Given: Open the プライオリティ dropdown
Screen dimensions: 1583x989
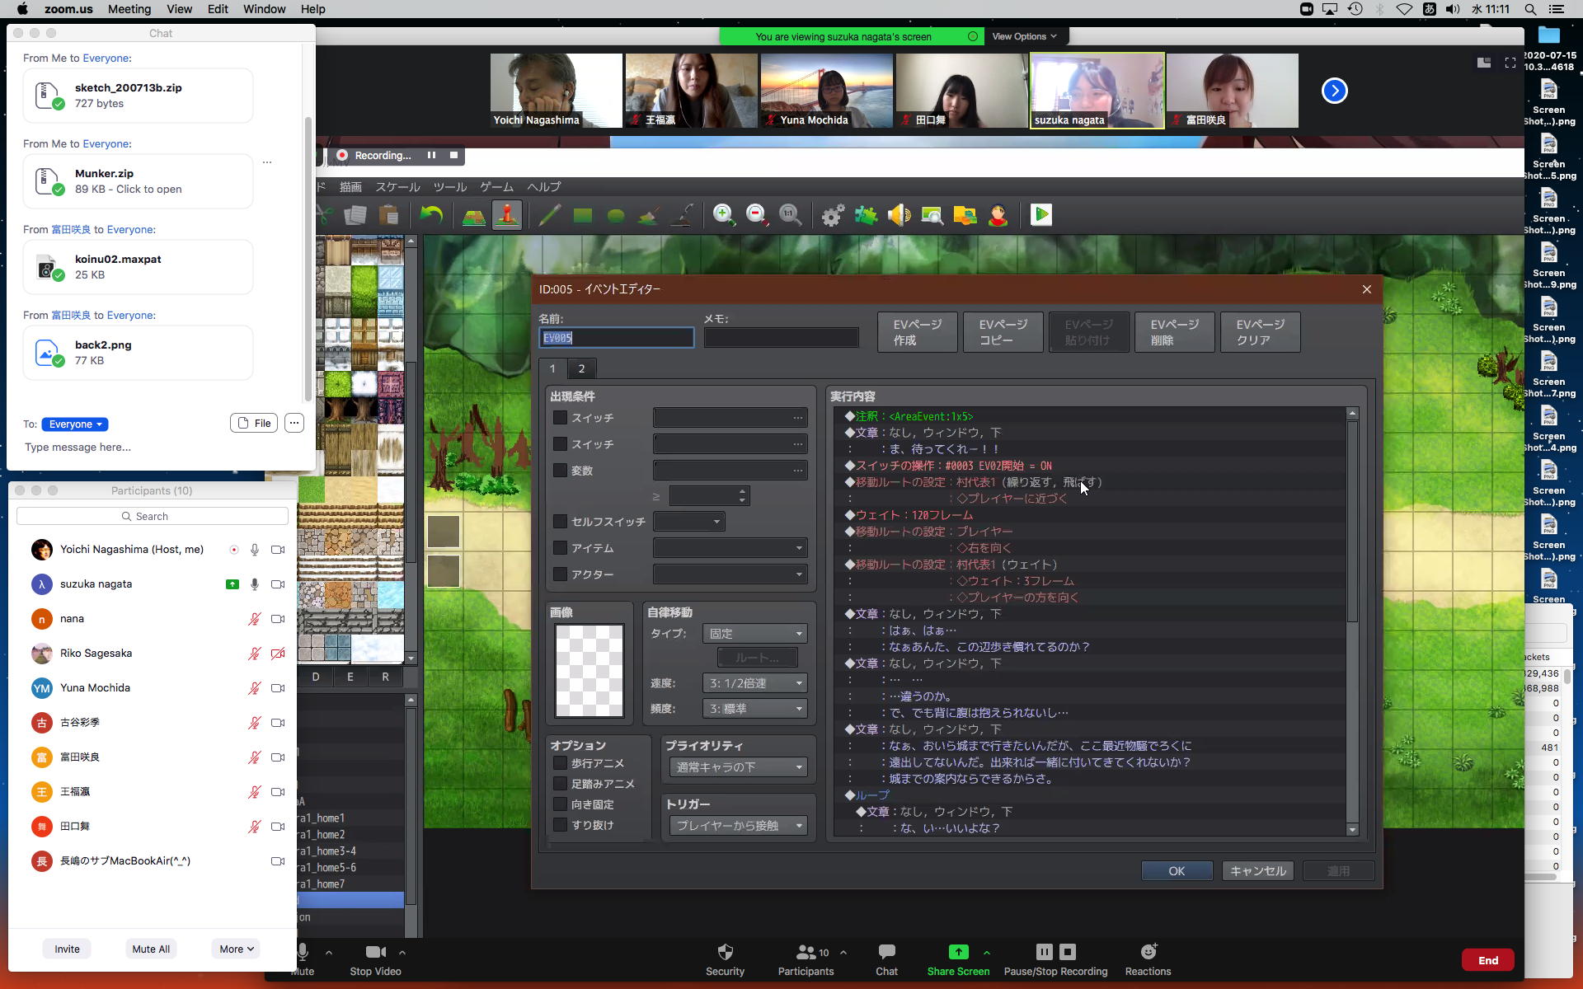Looking at the screenshot, I should coord(738,767).
